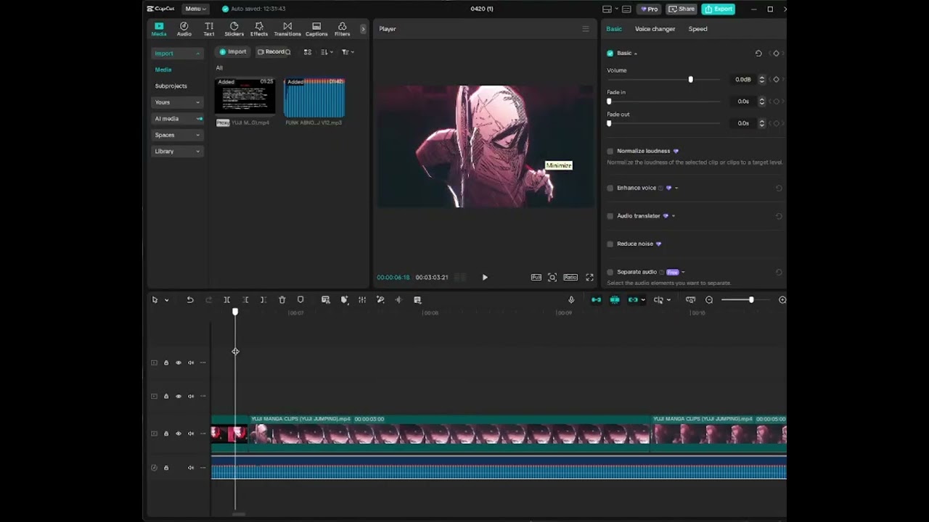This screenshot has height=522, width=929.
Task: Delete the selected clip with the trash icon
Action: [282, 299]
